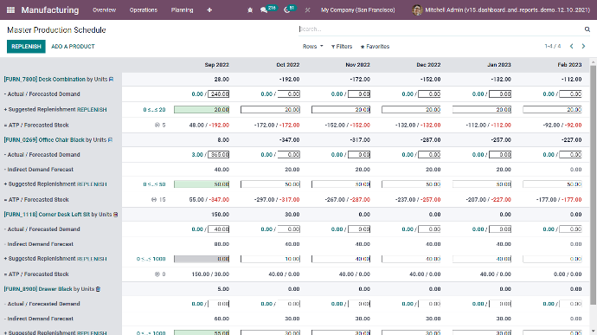Click ADD A PRODUCT button
The width and height of the screenshot is (597, 335).
point(73,47)
